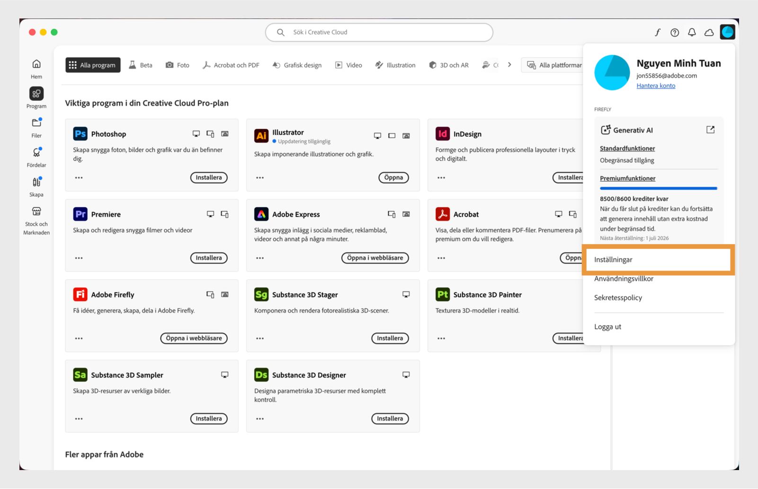The image size is (758, 489).
Task: Click the Adobe Express app icon
Action: point(261,214)
